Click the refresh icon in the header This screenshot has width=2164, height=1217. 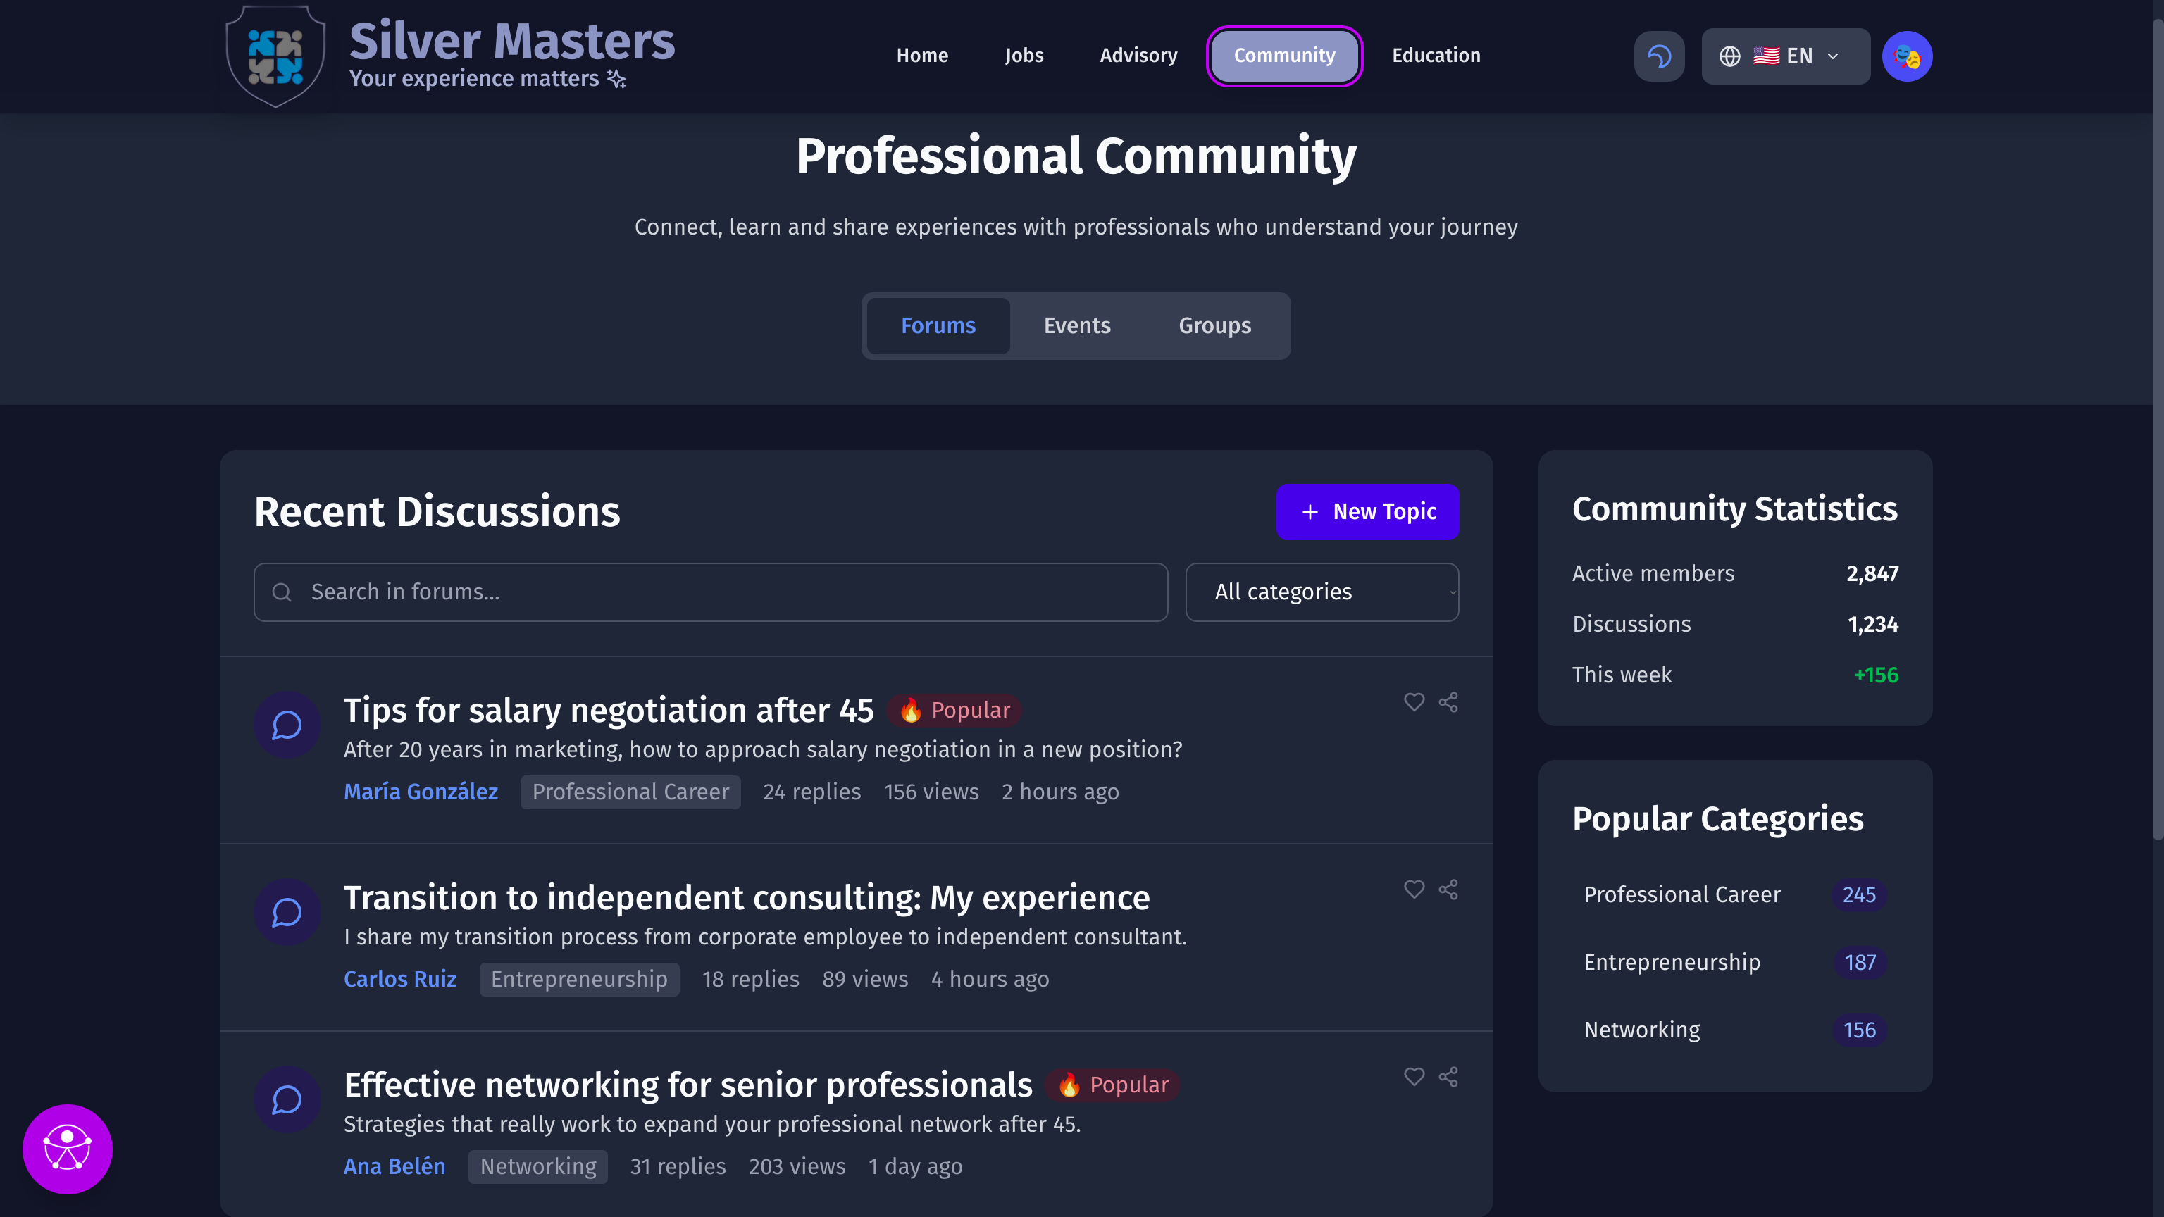[1658, 56]
